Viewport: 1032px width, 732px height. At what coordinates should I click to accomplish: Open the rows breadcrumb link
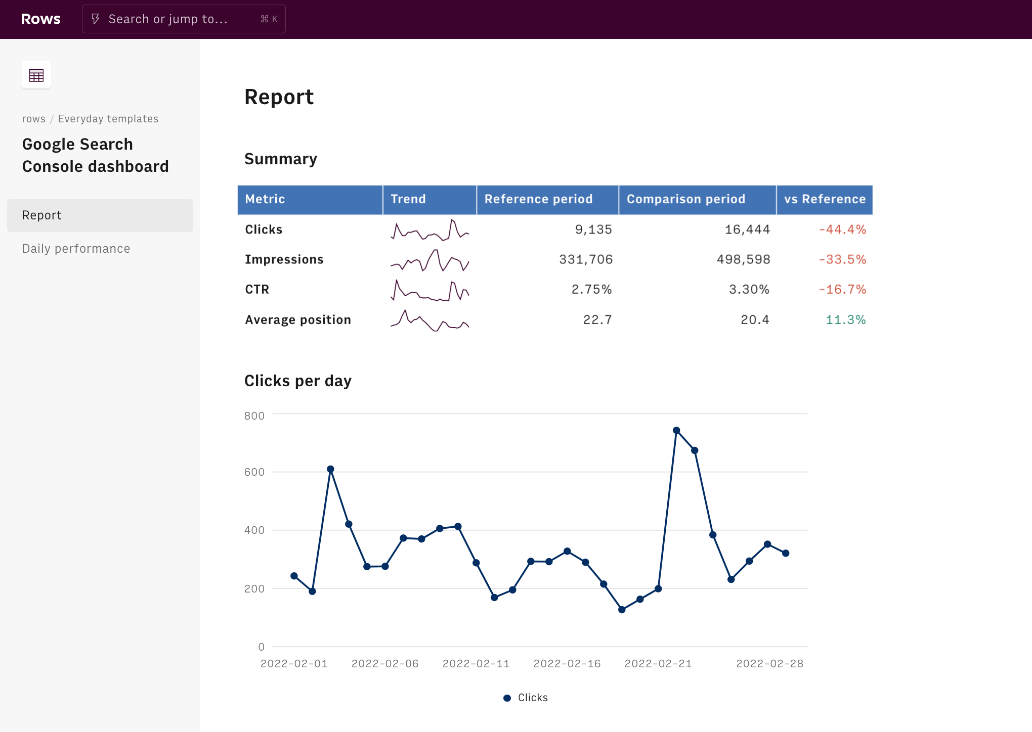(x=33, y=118)
